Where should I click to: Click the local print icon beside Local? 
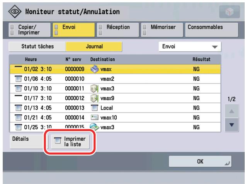94,108
